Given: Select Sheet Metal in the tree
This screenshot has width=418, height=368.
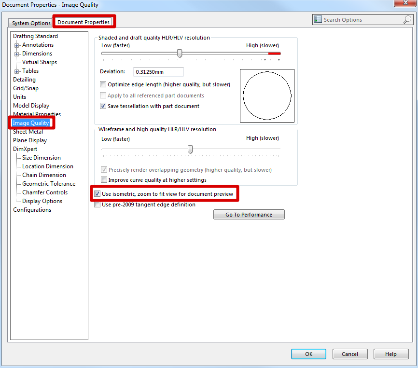Looking at the screenshot, I should [x=28, y=132].
